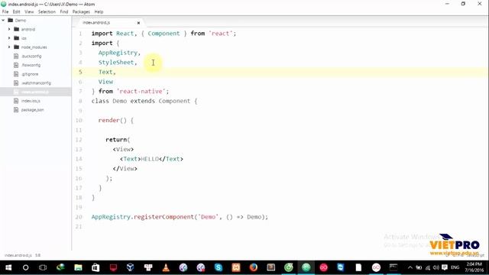The image size is (489, 275).
Task: Click the Demo root folder icon
Action: coord(10,21)
